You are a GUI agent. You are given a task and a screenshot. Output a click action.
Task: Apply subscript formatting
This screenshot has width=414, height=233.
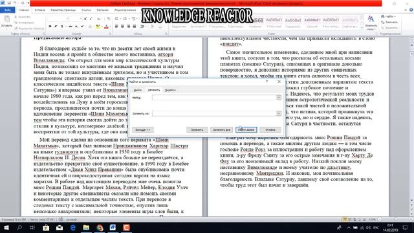[76, 27]
